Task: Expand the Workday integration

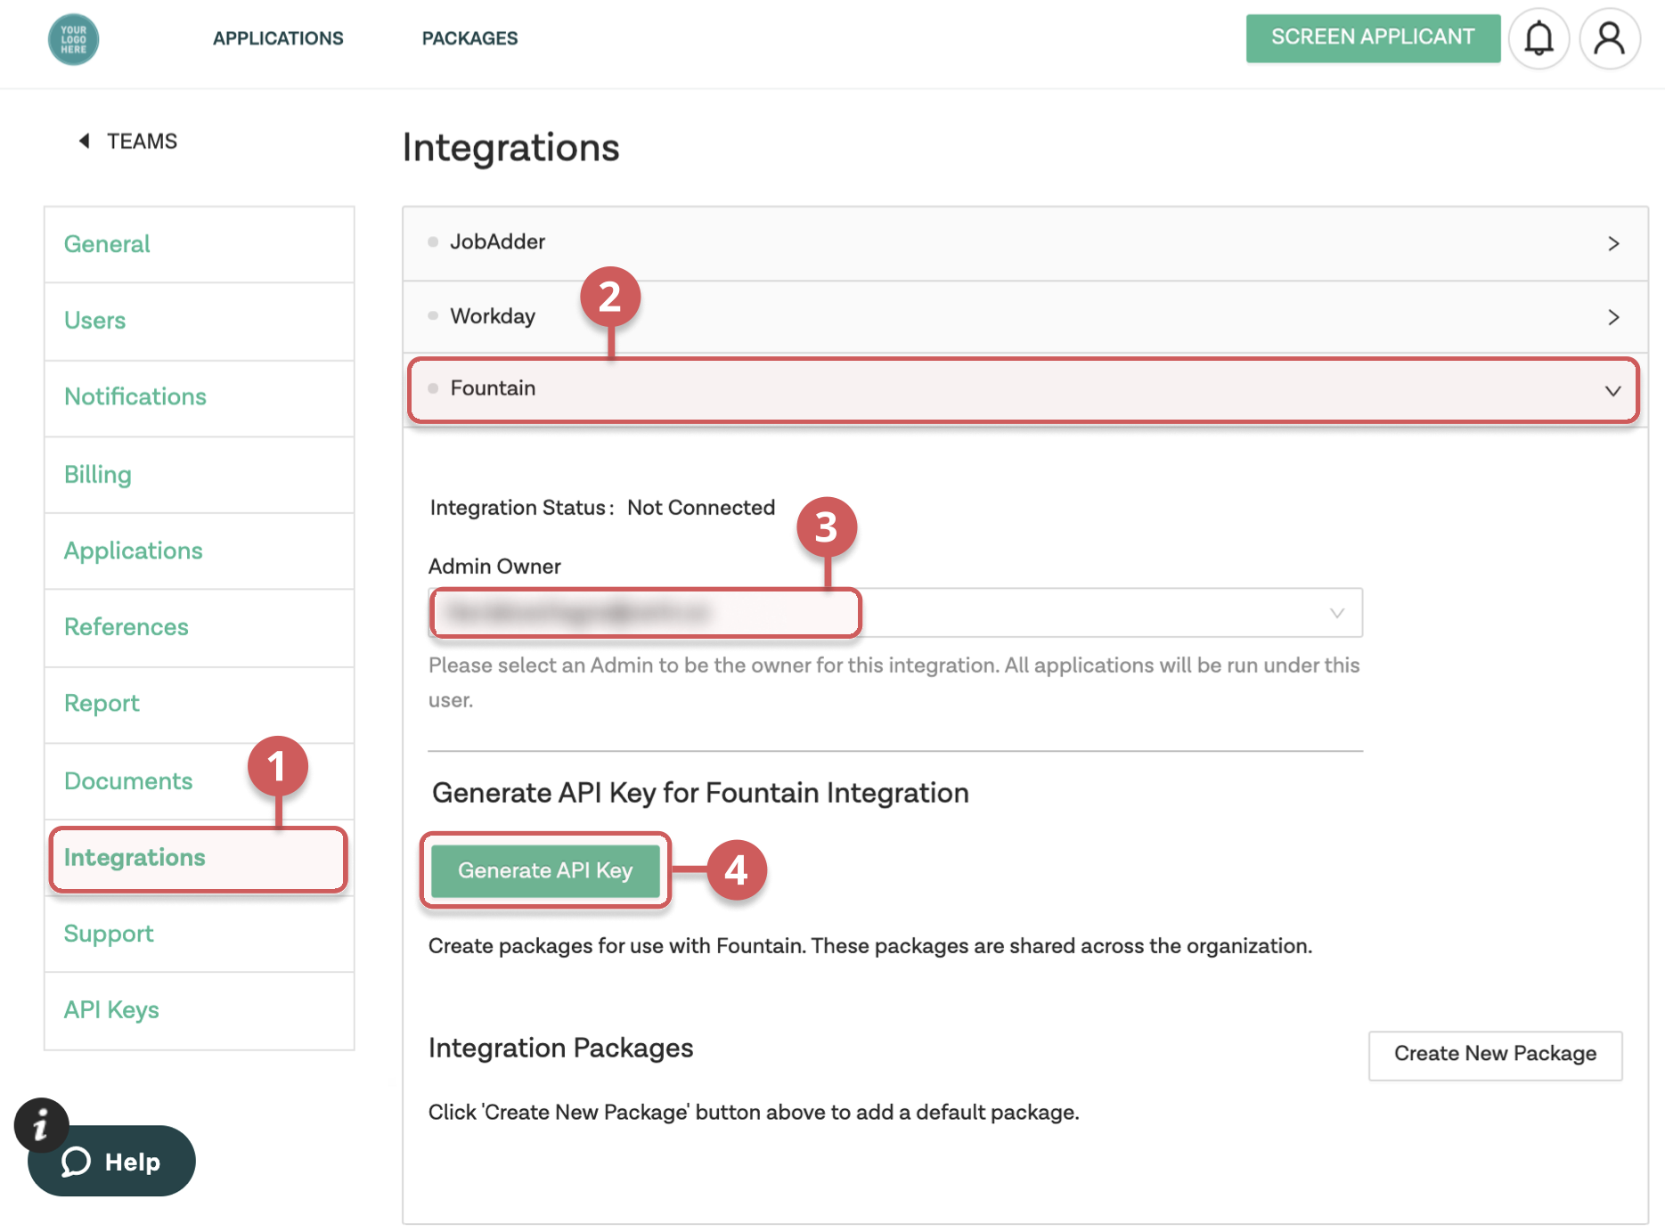Action: tap(1612, 316)
